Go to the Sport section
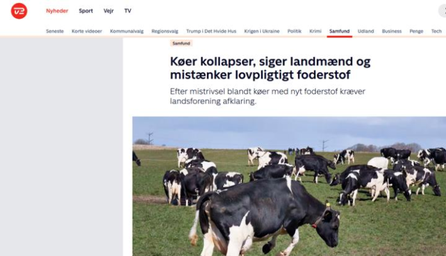Screen dimensions: 446x256 [x=86, y=11]
